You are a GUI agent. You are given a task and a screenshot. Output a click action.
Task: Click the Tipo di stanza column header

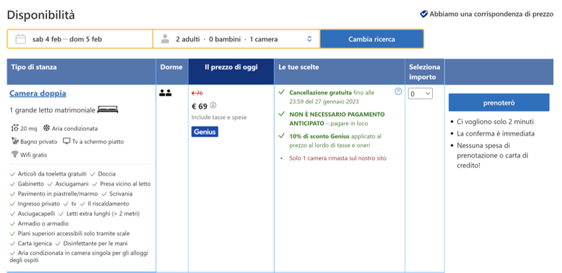pos(34,67)
